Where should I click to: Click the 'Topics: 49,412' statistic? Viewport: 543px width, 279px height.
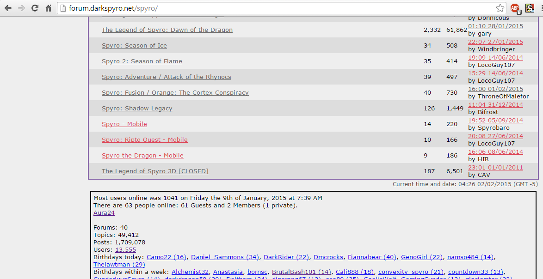(116, 235)
